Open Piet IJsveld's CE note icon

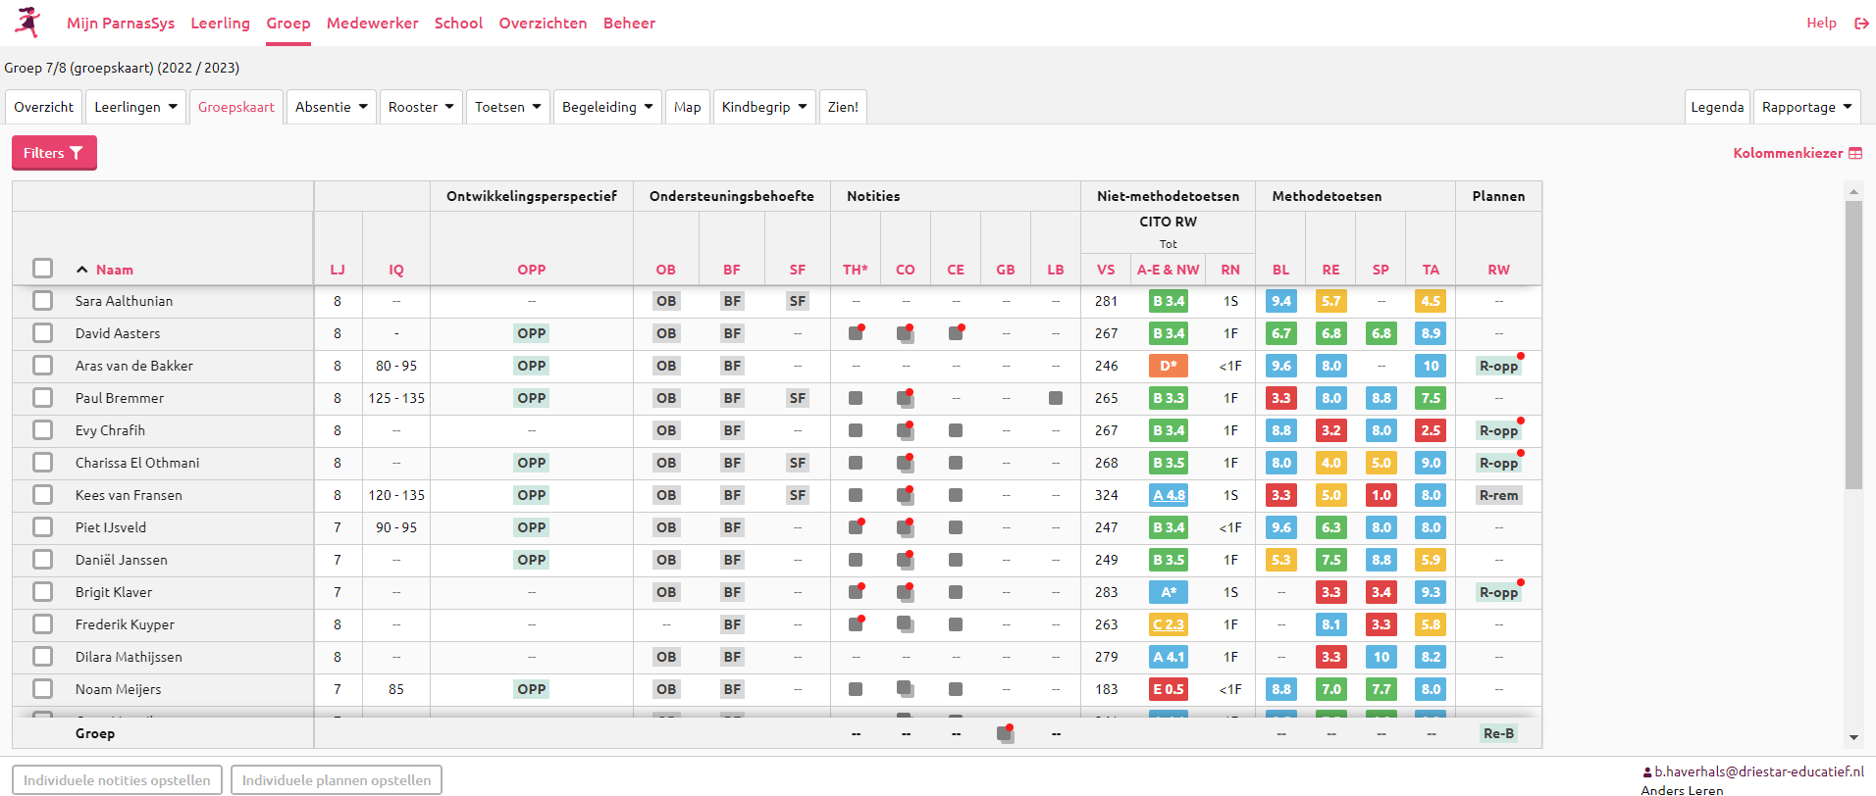[x=956, y=527]
